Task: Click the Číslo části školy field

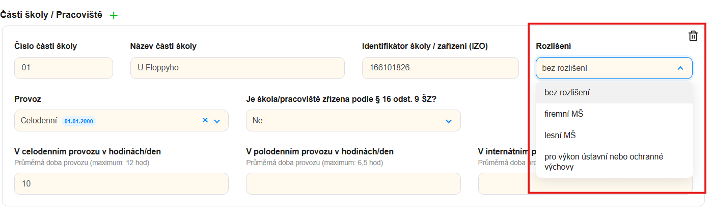Action: click(63, 68)
